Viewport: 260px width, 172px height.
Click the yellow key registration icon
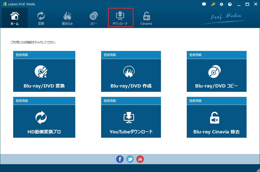(213, 4)
